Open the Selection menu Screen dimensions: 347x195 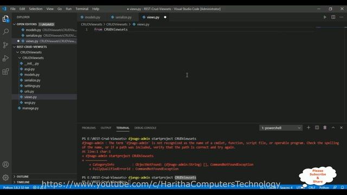(36, 9)
